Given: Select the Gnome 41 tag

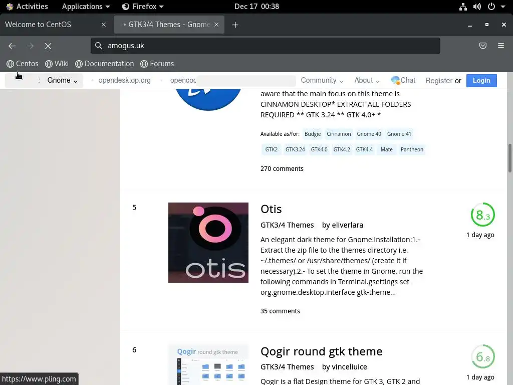Looking at the screenshot, I should pyautogui.click(x=399, y=134).
